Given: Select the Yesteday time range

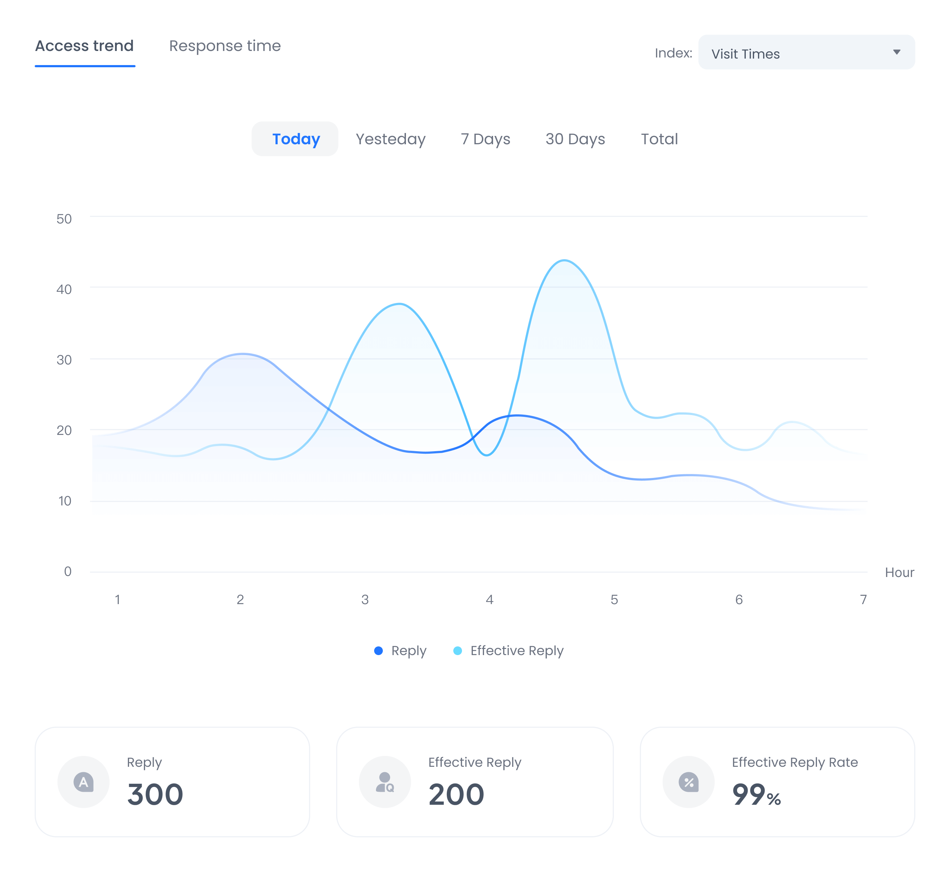Looking at the screenshot, I should (390, 139).
